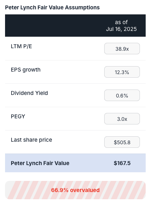
Task: Focus the PEGY value box 3.0x
Action: coord(122,119)
